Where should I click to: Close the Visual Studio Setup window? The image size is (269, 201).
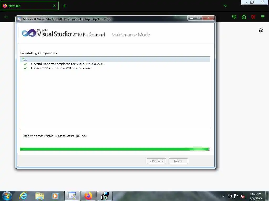(x=208, y=18)
